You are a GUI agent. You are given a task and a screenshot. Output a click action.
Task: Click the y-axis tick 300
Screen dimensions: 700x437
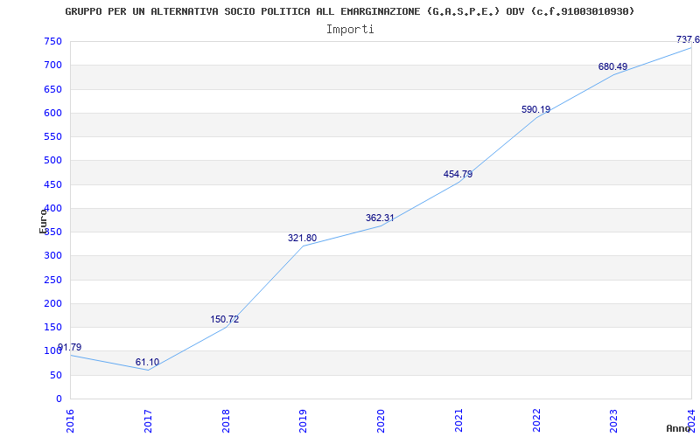click(52, 256)
